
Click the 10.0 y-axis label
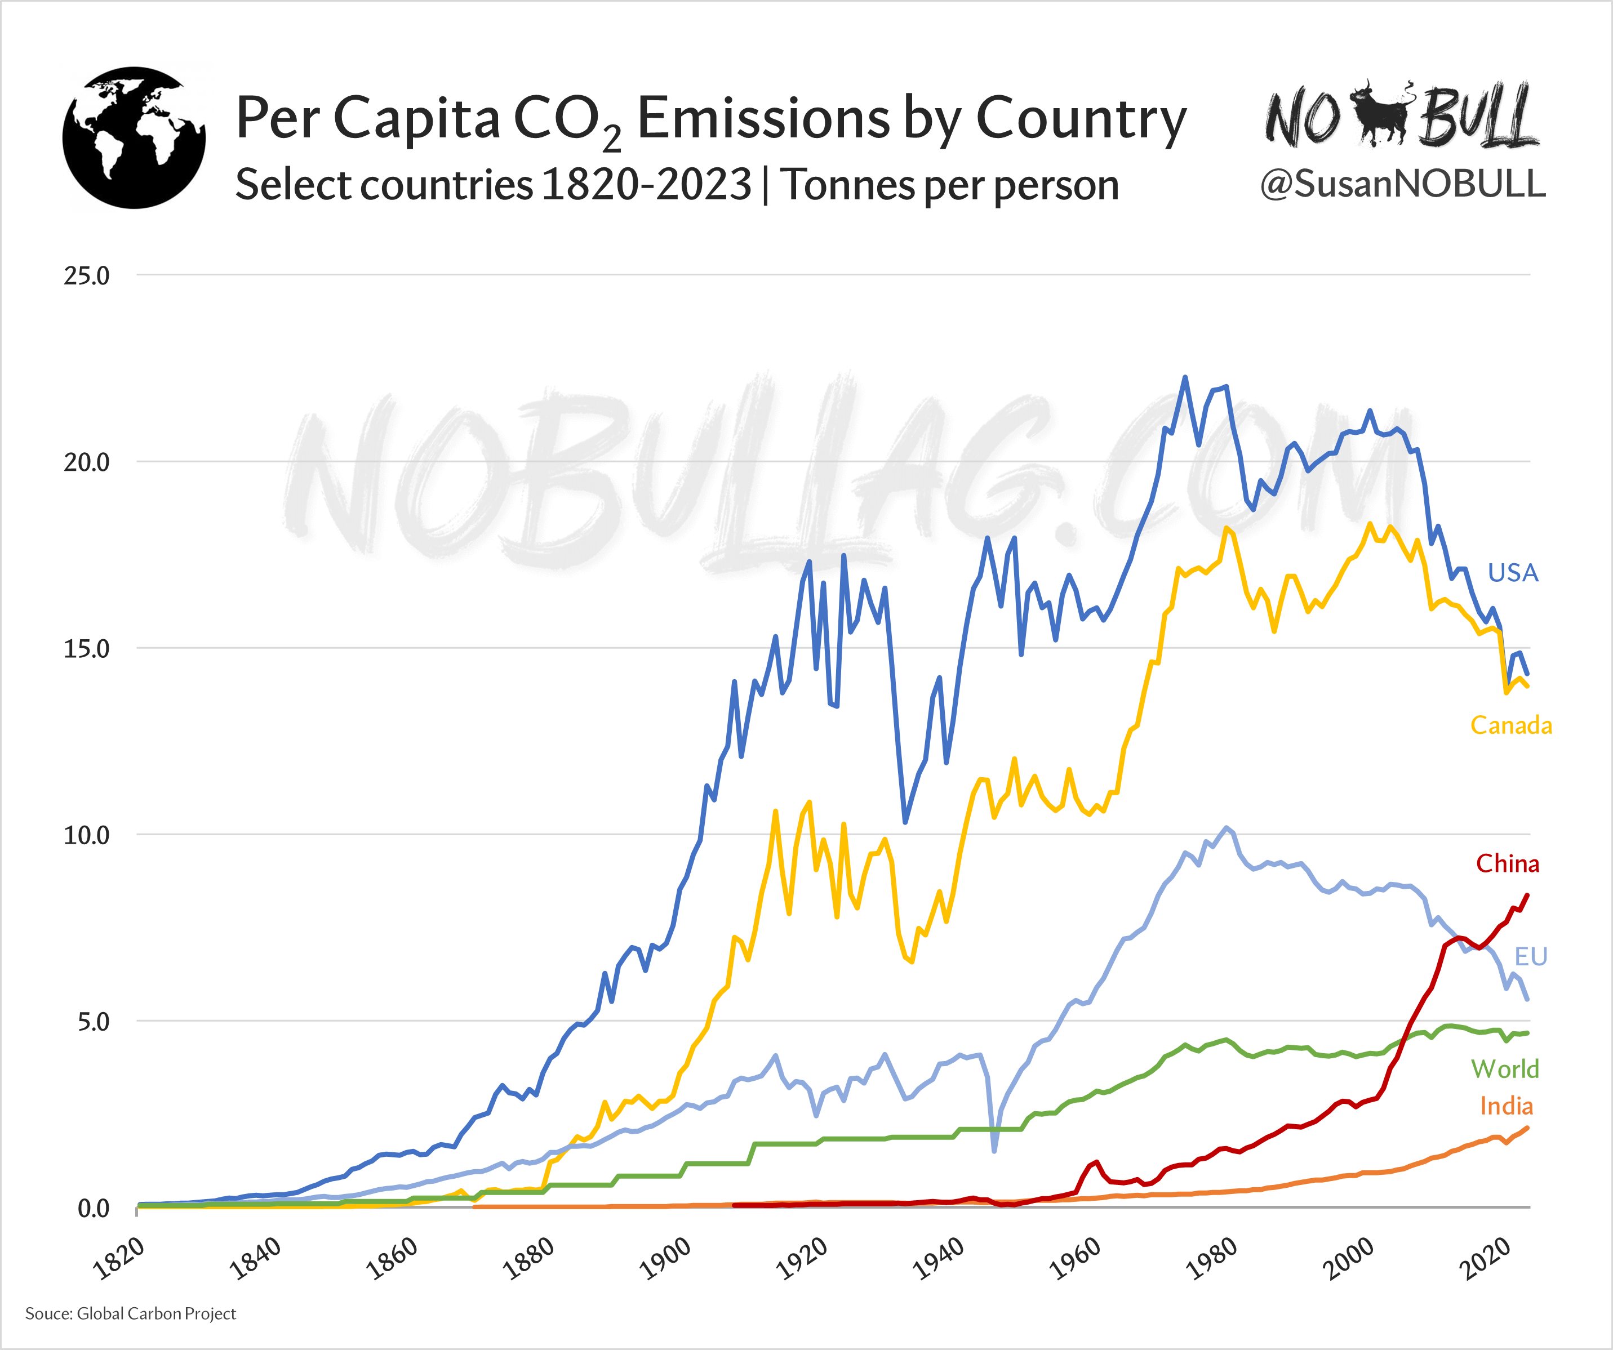[x=86, y=835]
